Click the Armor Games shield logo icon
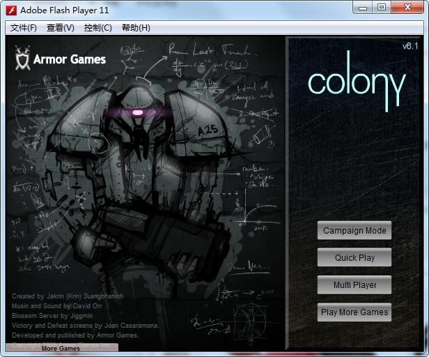The height and width of the screenshot is (357, 429). pyautogui.click(x=22, y=59)
